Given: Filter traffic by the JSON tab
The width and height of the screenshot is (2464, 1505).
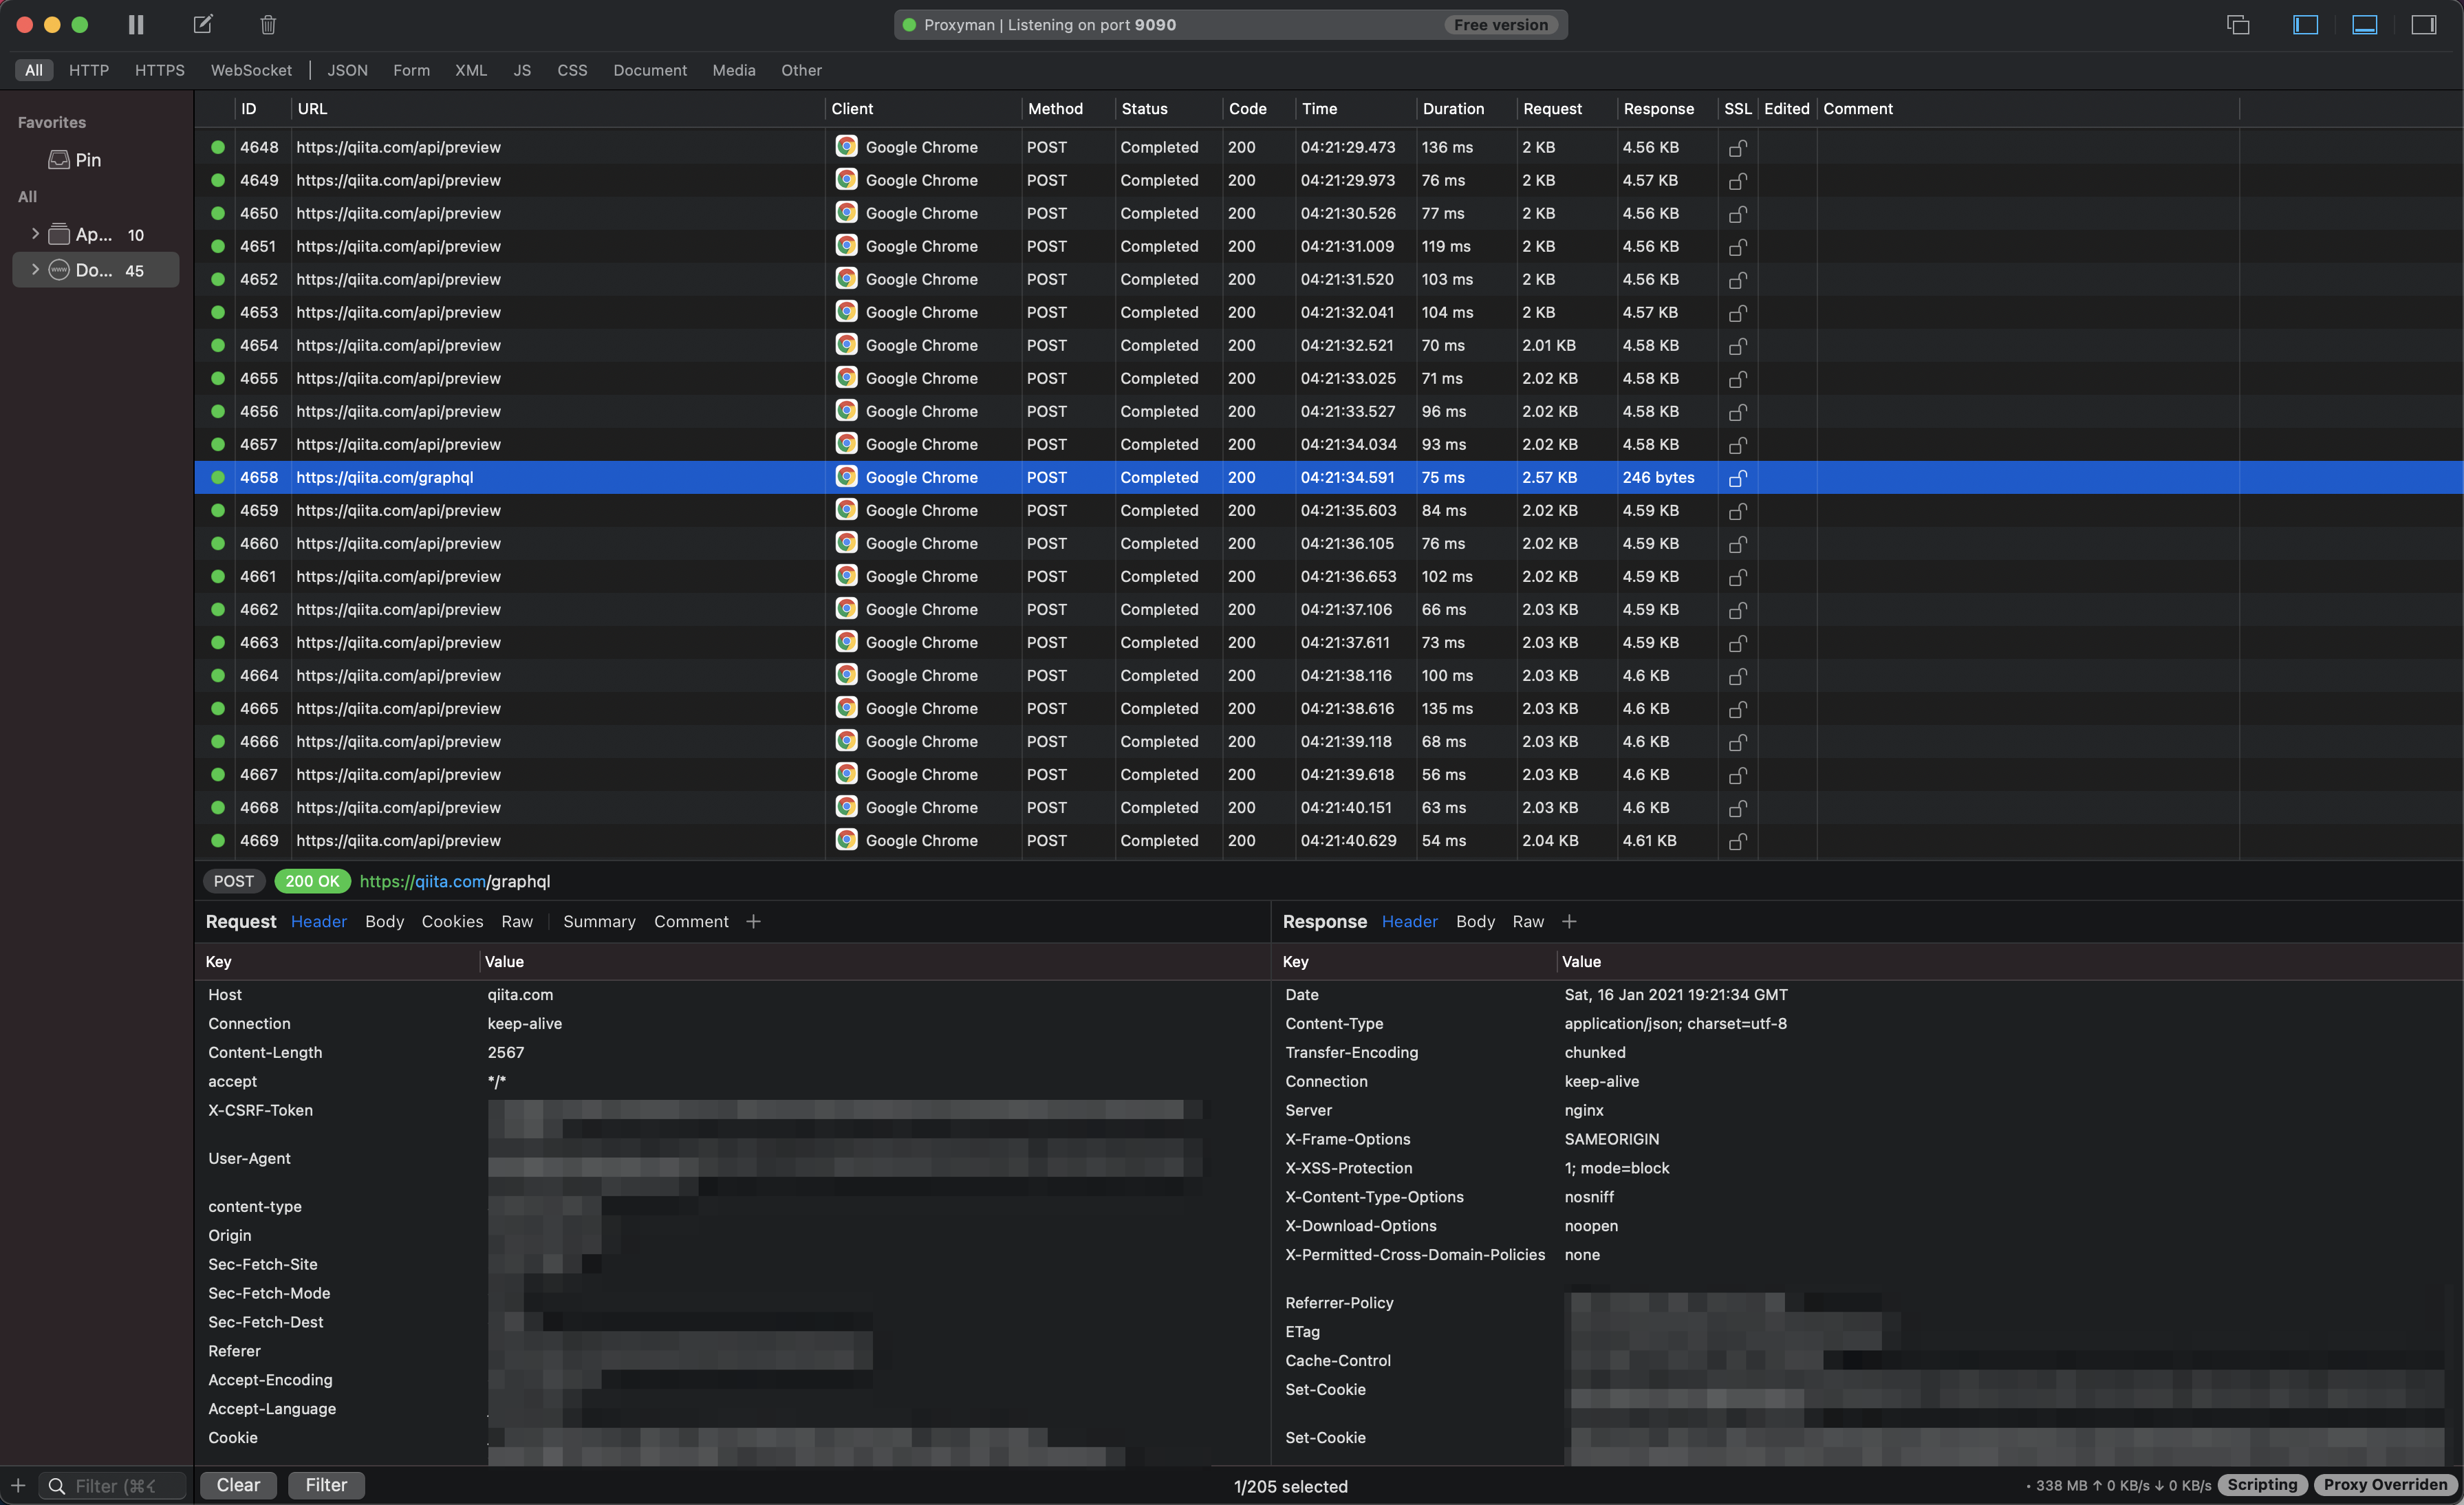Looking at the screenshot, I should pyautogui.click(x=347, y=70).
